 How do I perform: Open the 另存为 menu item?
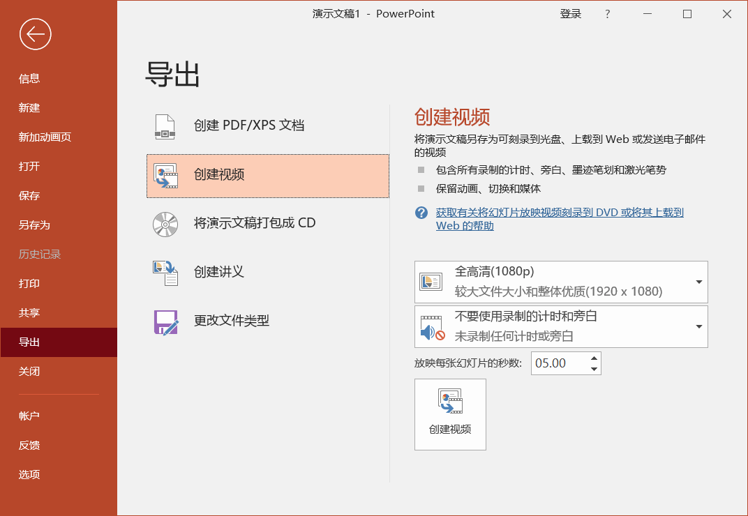(34, 225)
